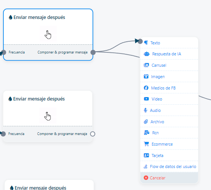Click the Carrusel images icon
211x190 pixels.
(146, 65)
